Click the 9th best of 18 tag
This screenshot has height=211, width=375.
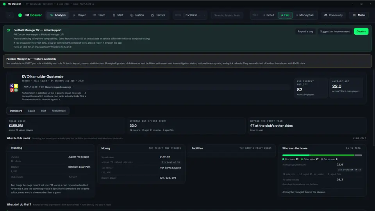tap(171, 162)
